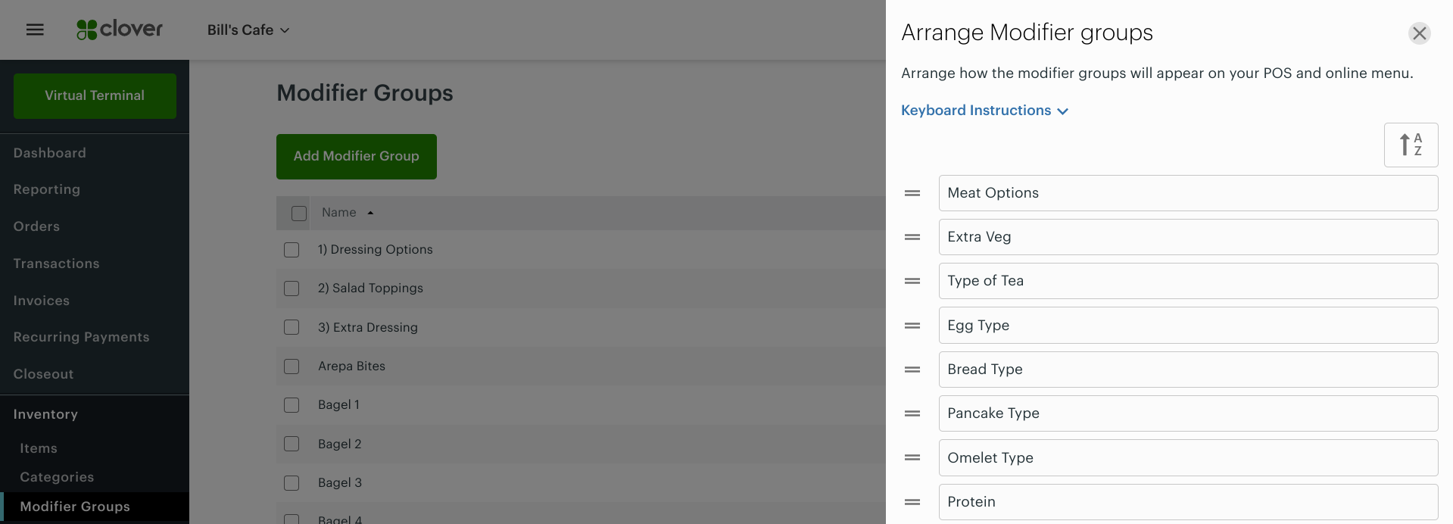The width and height of the screenshot is (1453, 524).
Task: Click the Clover logo
Action: (x=119, y=30)
